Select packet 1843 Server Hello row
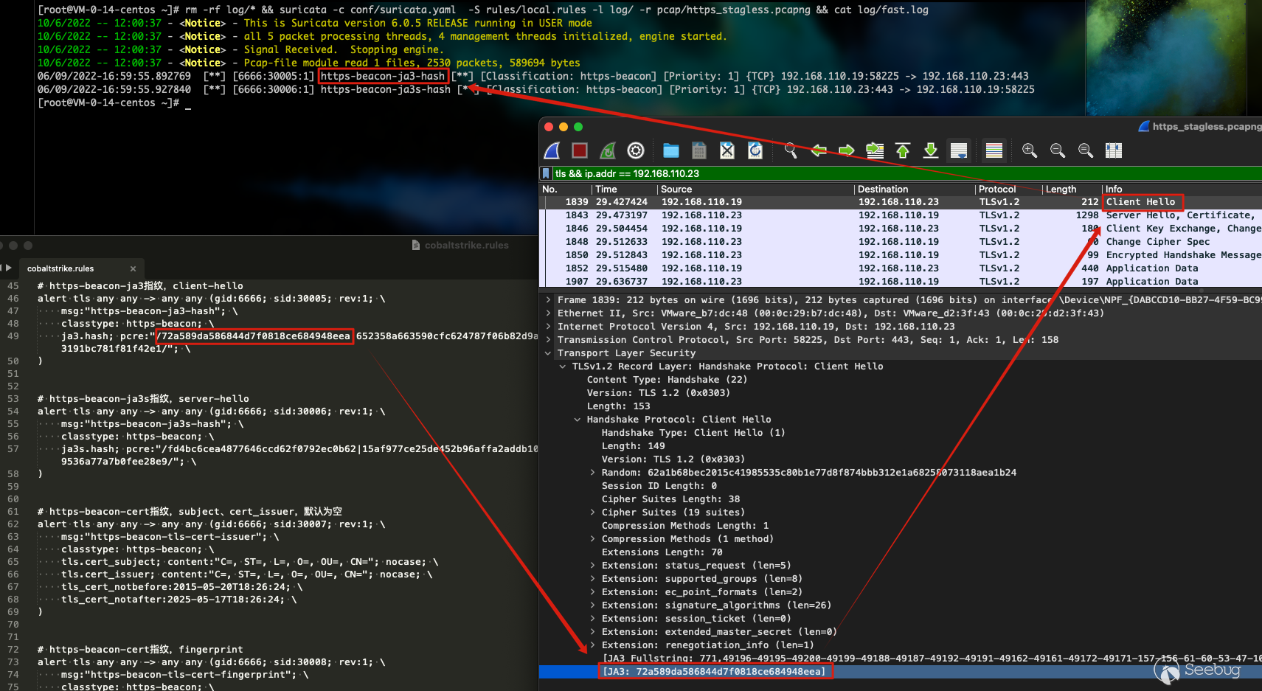 coord(901,215)
